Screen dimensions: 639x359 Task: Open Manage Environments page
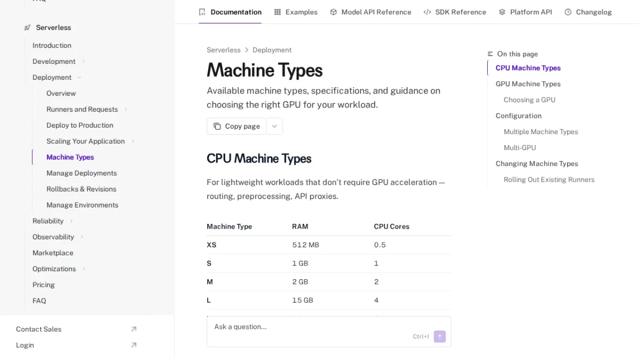click(83, 205)
